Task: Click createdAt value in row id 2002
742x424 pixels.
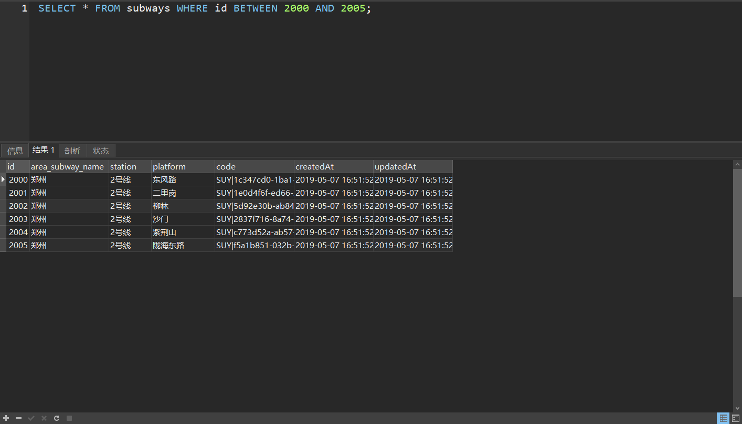Action: (x=334, y=206)
